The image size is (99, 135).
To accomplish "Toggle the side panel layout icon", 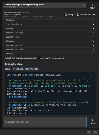I will click(89, 132).
